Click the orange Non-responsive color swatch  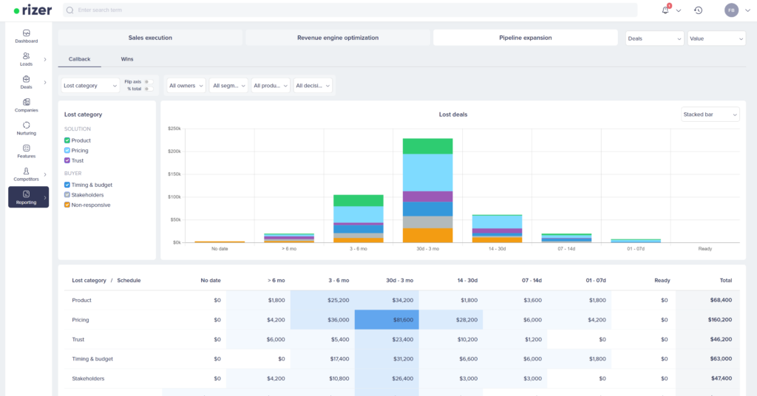click(67, 205)
